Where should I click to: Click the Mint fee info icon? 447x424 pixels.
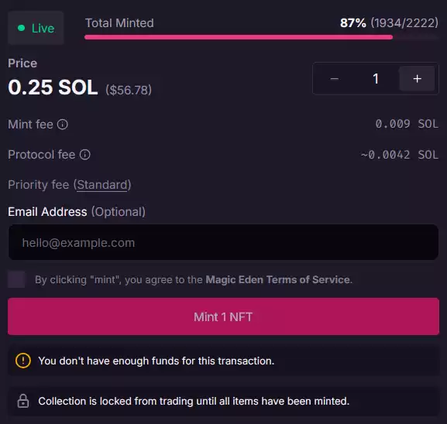pos(63,125)
